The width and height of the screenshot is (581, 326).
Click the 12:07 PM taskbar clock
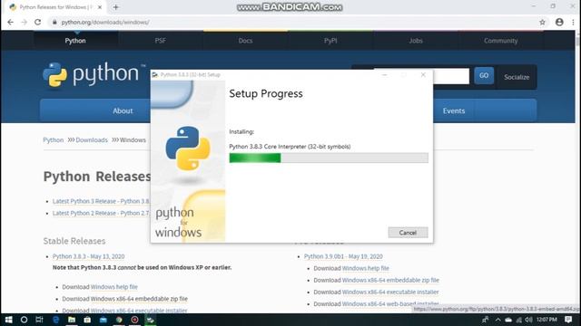pyautogui.click(x=547, y=320)
